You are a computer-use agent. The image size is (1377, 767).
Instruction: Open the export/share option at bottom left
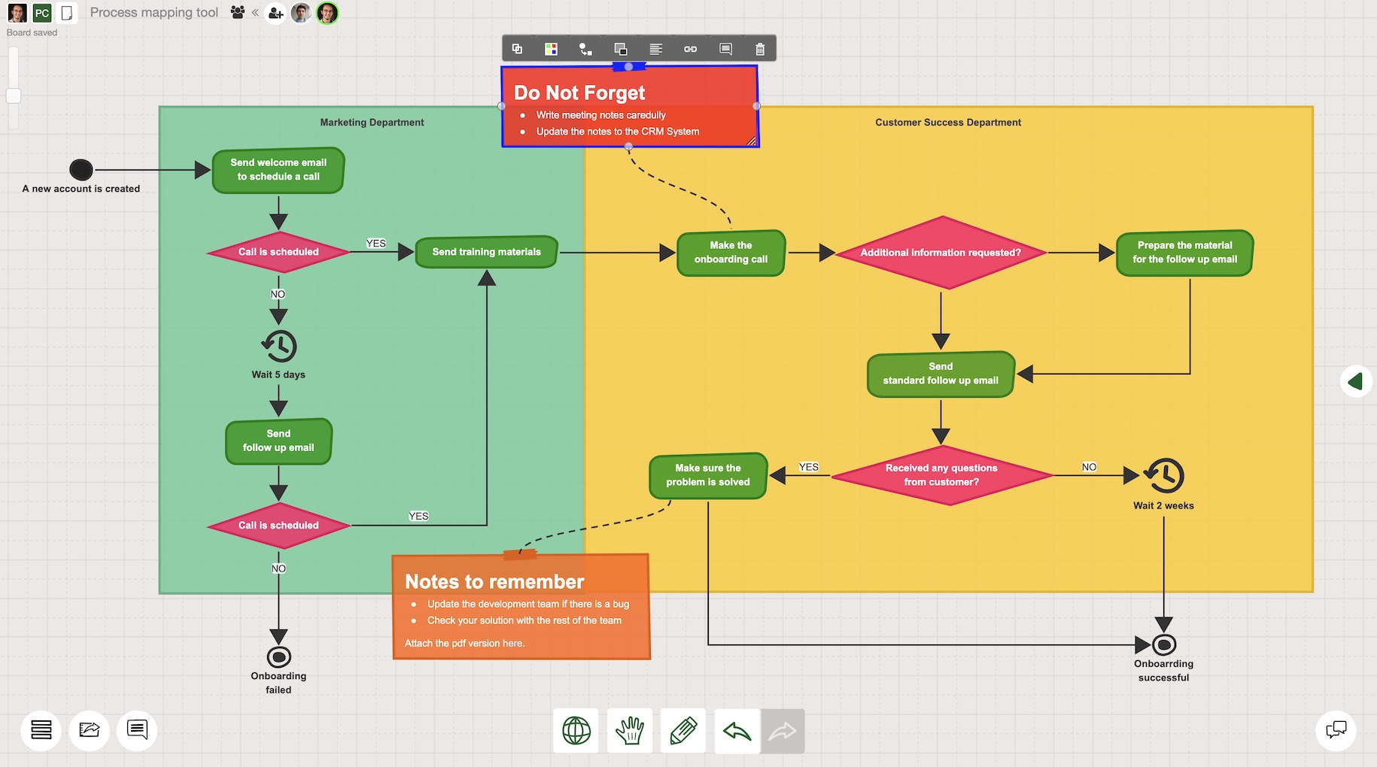coord(89,730)
